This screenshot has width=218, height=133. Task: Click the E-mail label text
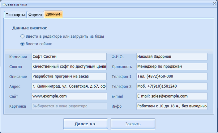click(117, 96)
